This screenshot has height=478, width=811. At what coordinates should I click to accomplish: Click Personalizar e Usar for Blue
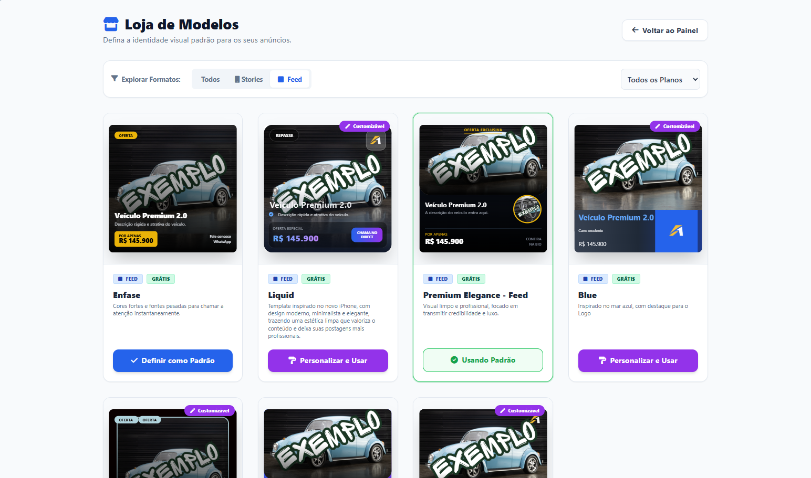tap(638, 360)
